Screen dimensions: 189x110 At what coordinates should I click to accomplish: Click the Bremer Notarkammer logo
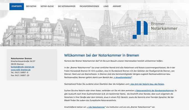click(155, 30)
